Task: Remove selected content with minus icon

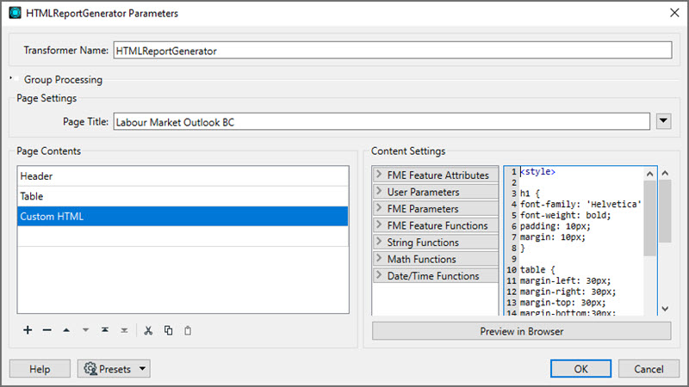Action: click(x=47, y=330)
